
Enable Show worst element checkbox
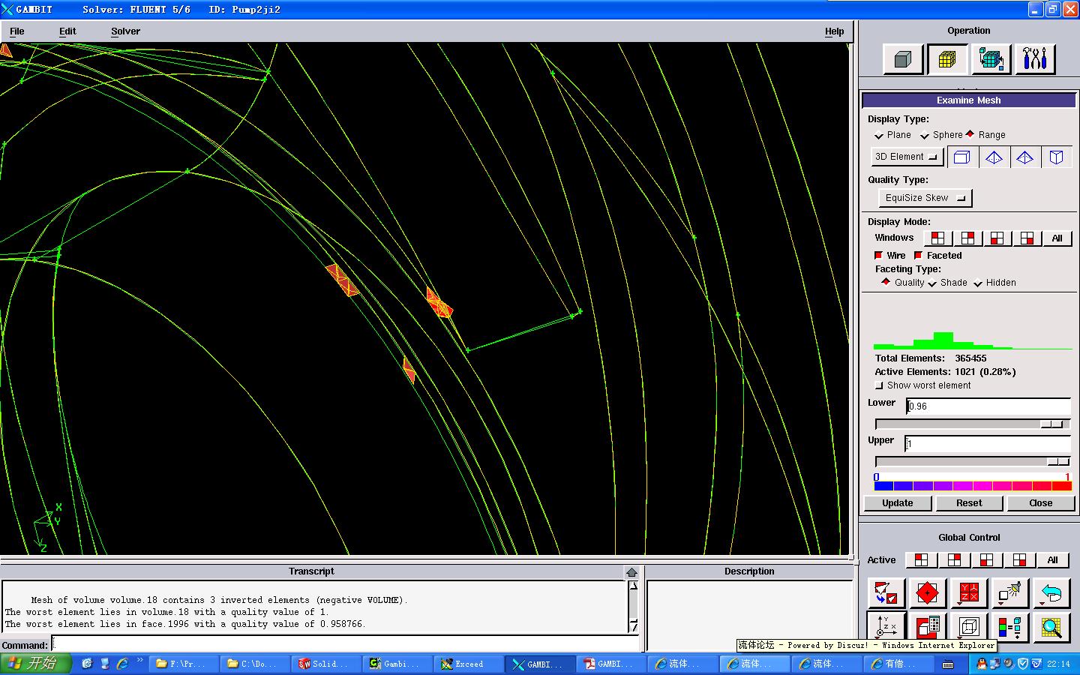(x=879, y=385)
